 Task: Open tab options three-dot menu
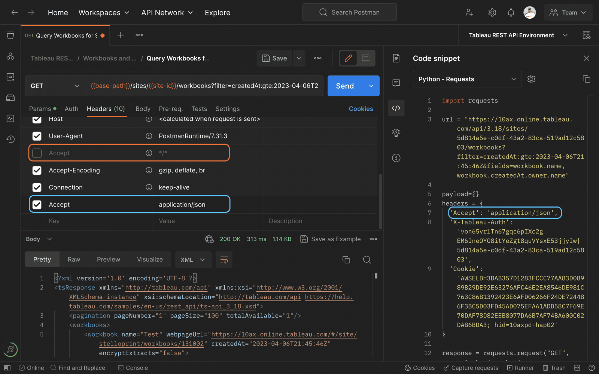click(139, 35)
